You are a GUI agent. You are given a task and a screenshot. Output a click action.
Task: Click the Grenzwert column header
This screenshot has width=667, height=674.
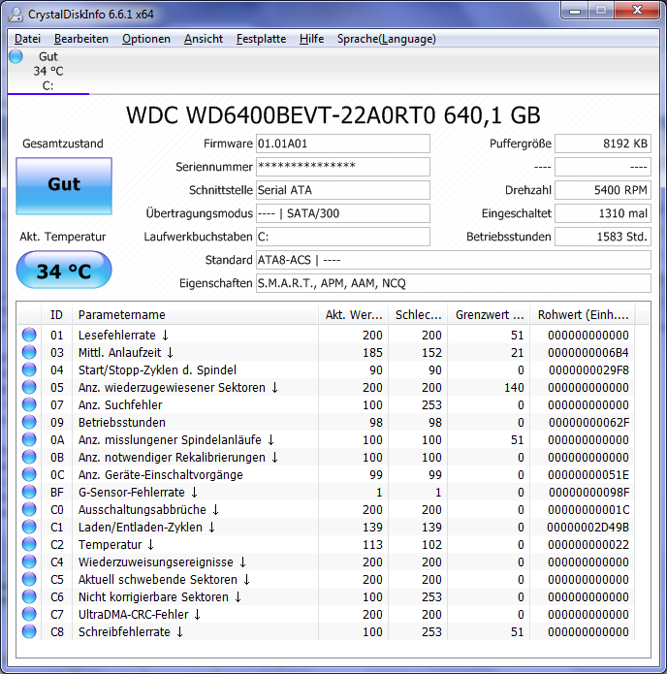489,315
